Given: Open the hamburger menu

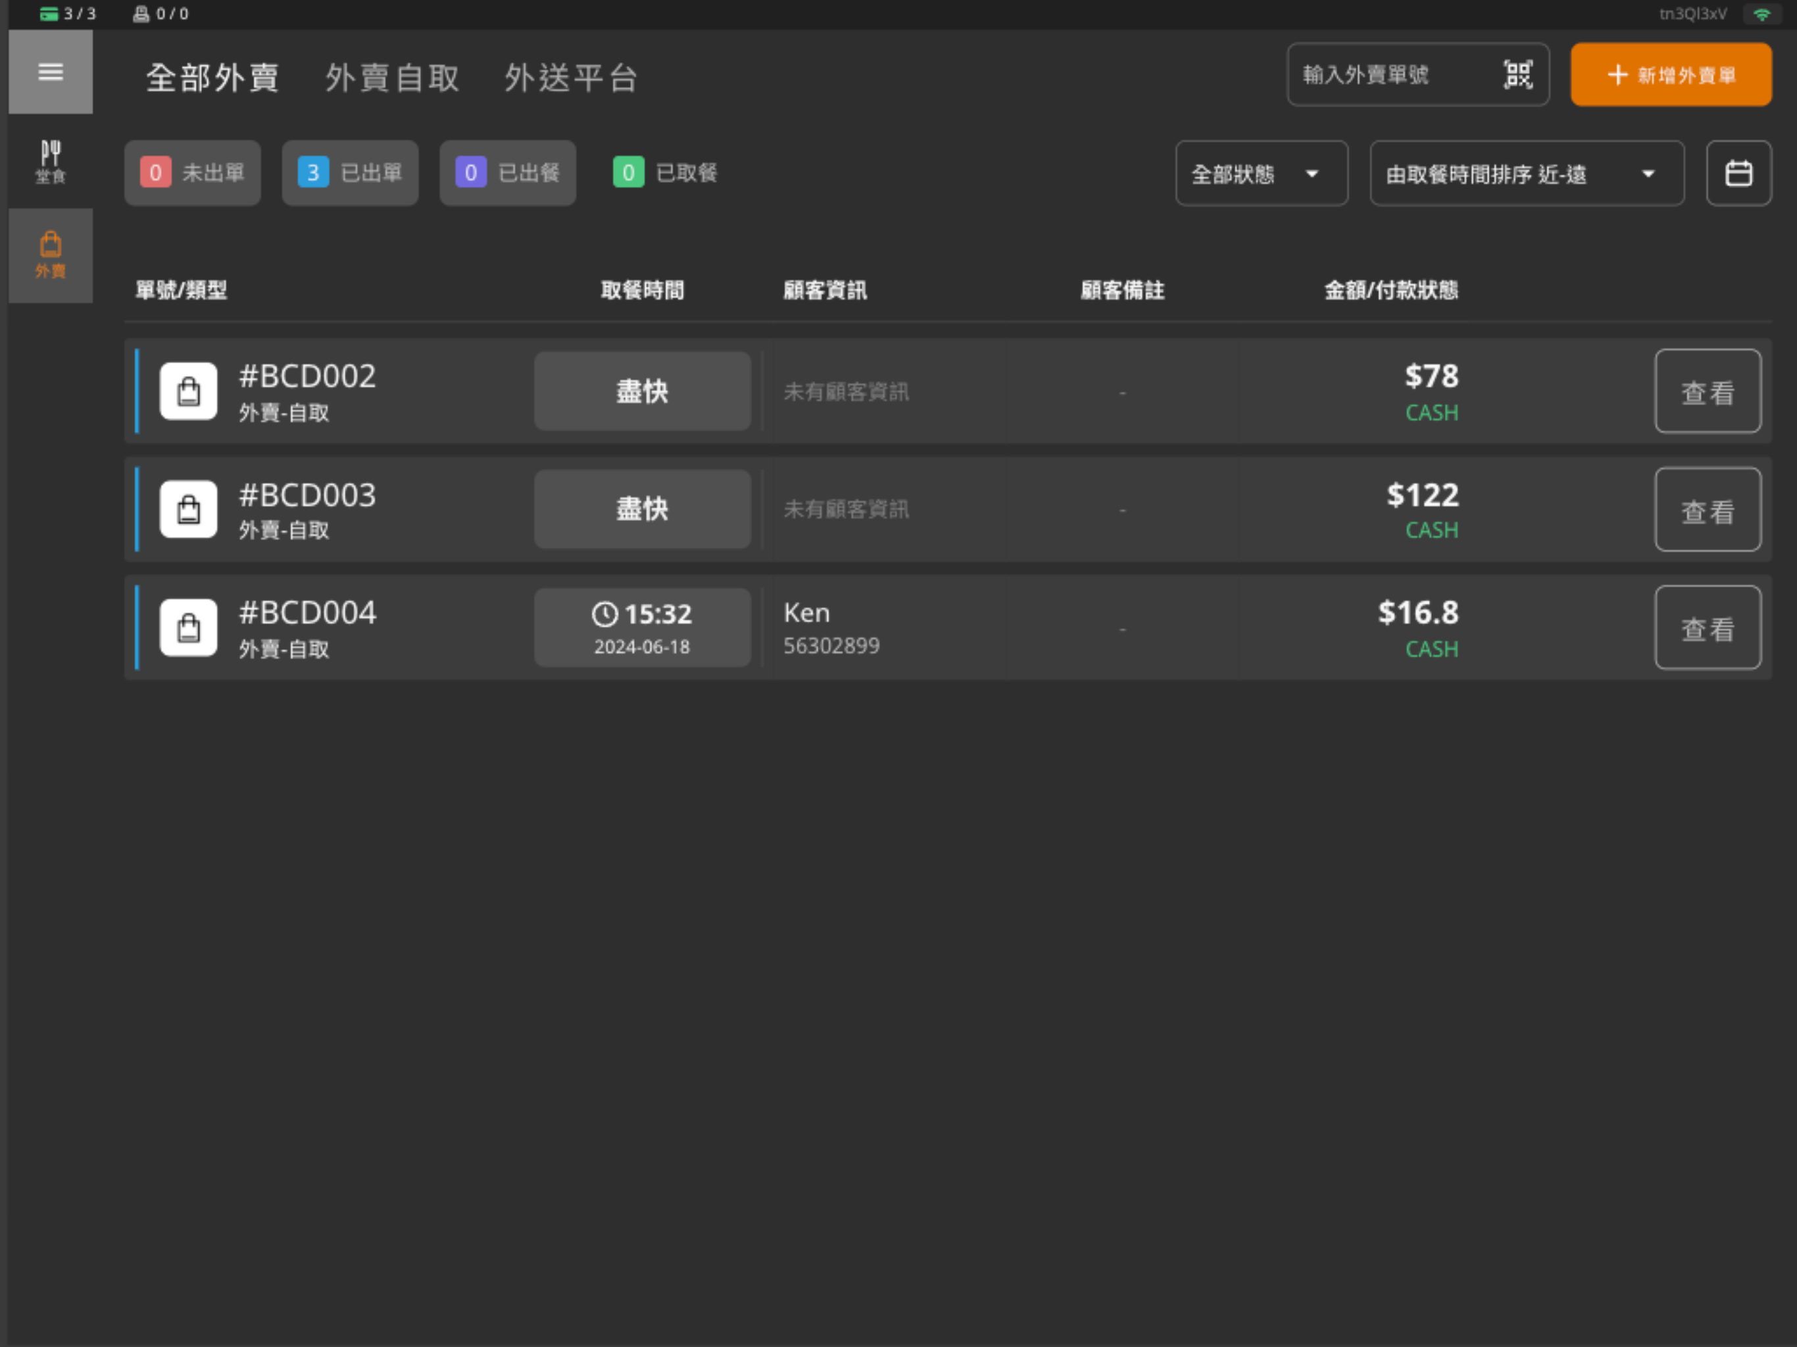Looking at the screenshot, I should click(x=51, y=72).
